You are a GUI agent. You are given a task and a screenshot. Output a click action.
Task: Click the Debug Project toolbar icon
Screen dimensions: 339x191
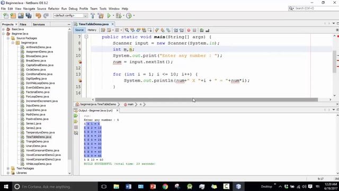(x=119, y=15)
